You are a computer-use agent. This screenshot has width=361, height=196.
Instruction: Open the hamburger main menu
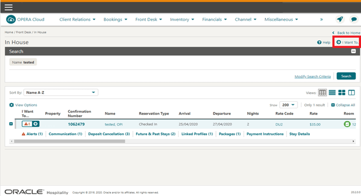click(9, 8)
